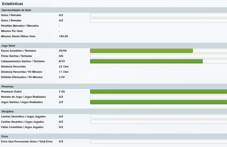Viewport: 227px width, 147px height.
Task: Select the Erros section header
Action: 5,136
